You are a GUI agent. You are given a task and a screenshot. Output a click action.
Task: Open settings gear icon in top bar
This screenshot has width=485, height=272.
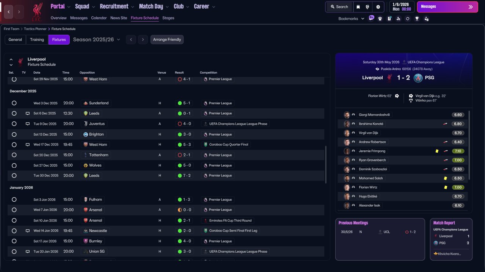tap(378, 7)
